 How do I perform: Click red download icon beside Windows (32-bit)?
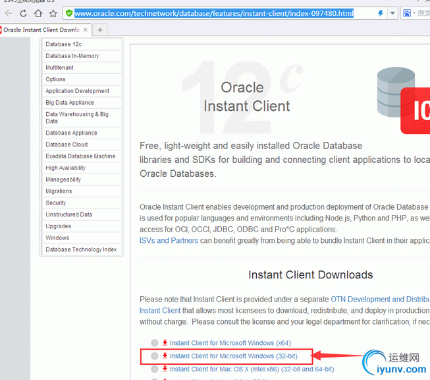[165, 356]
